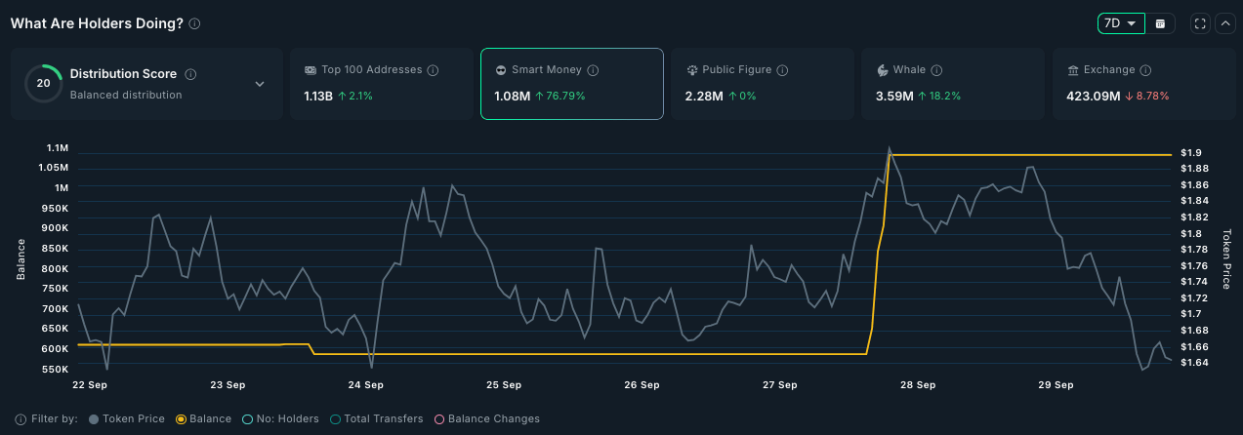Image resolution: width=1243 pixels, height=435 pixels.
Task: Collapse the holders panel with chevron-up button
Action: (1225, 23)
